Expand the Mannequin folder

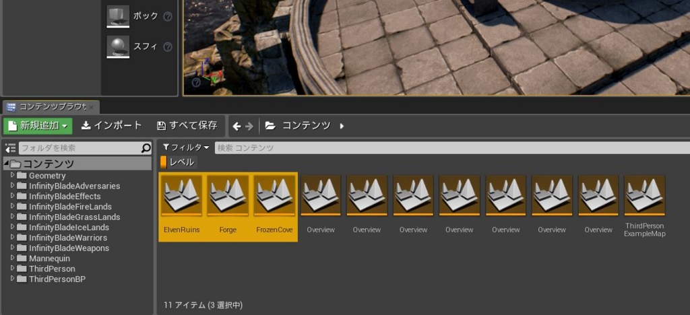point(12,258)
